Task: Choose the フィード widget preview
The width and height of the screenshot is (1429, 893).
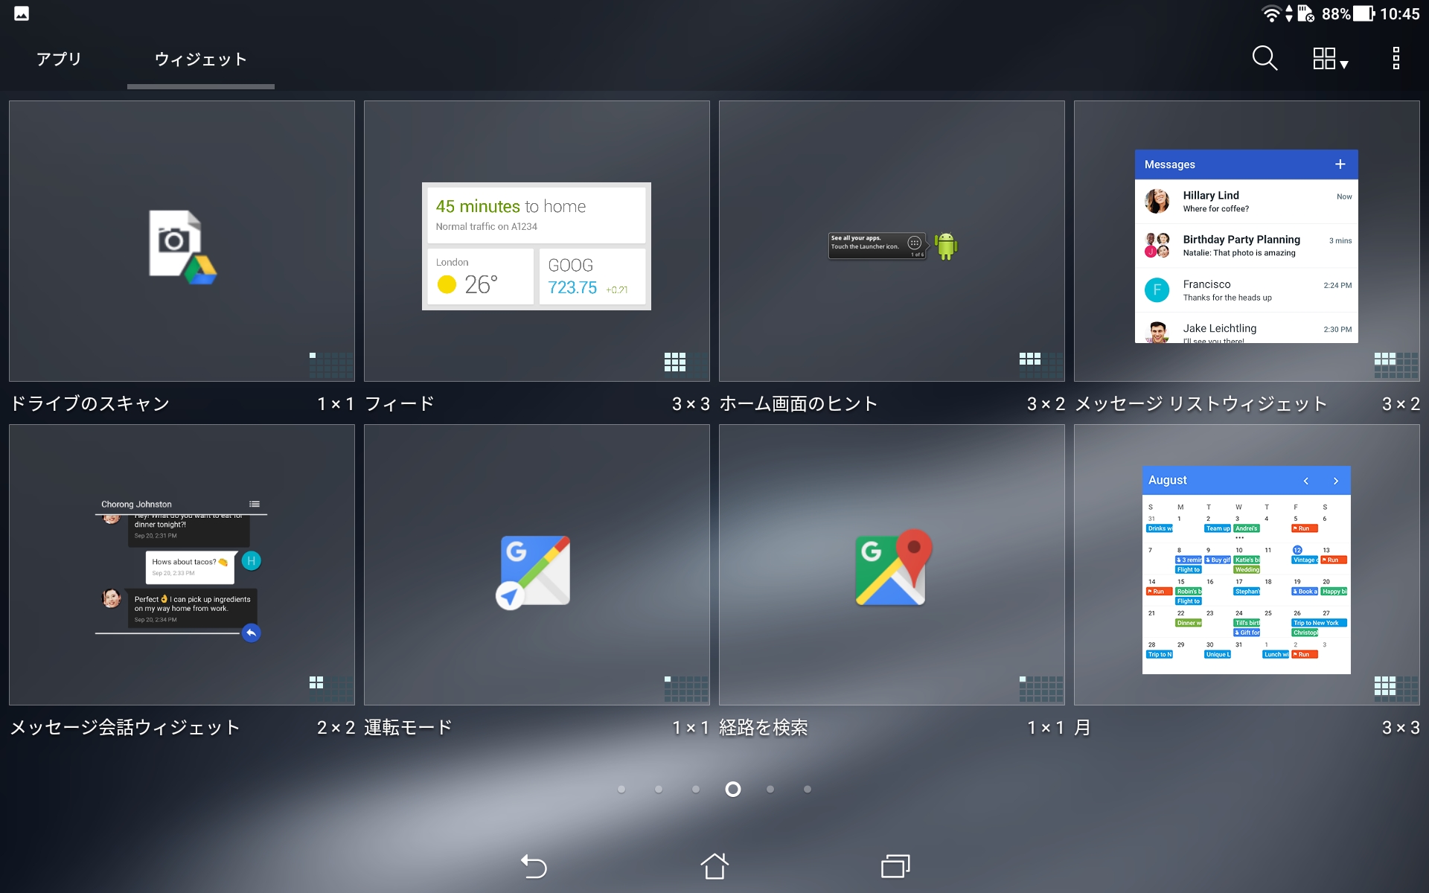Action: pyautogui.click(x=537, y=246)
